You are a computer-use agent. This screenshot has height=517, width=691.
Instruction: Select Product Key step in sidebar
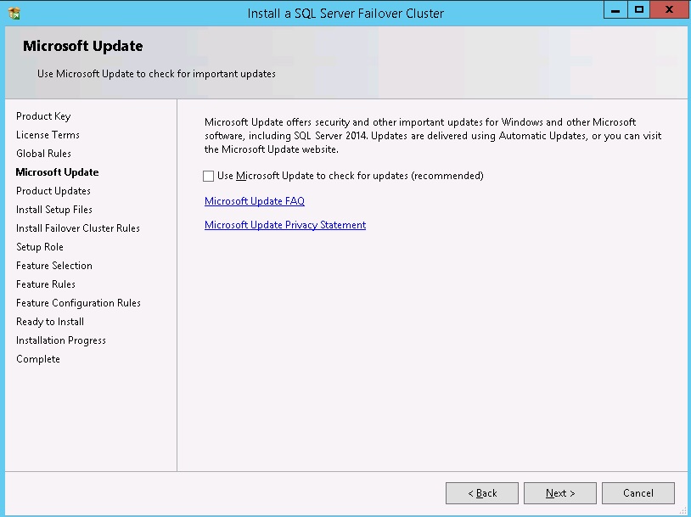(43, 116)
